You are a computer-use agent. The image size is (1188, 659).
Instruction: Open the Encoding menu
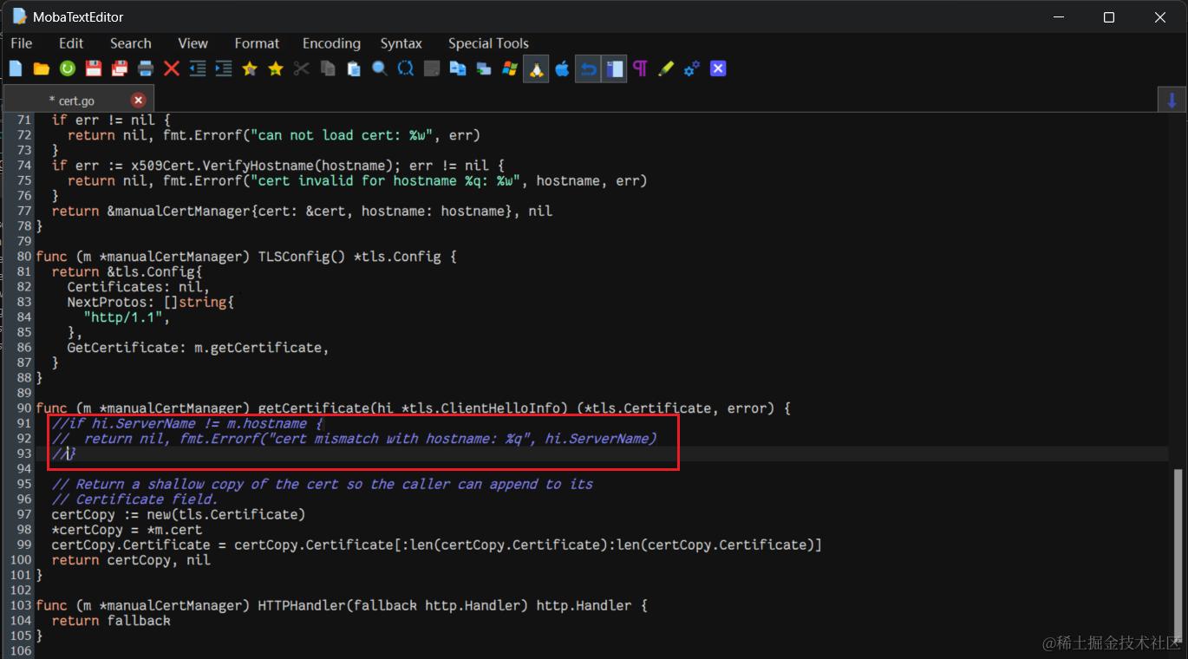tap(331, 43)
